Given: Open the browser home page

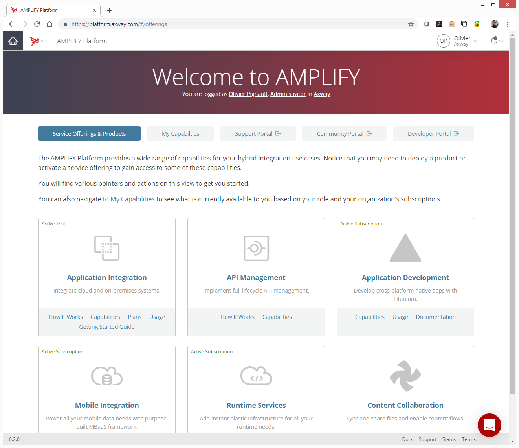Looking at the screenshot, I should [x=50, y=24].
